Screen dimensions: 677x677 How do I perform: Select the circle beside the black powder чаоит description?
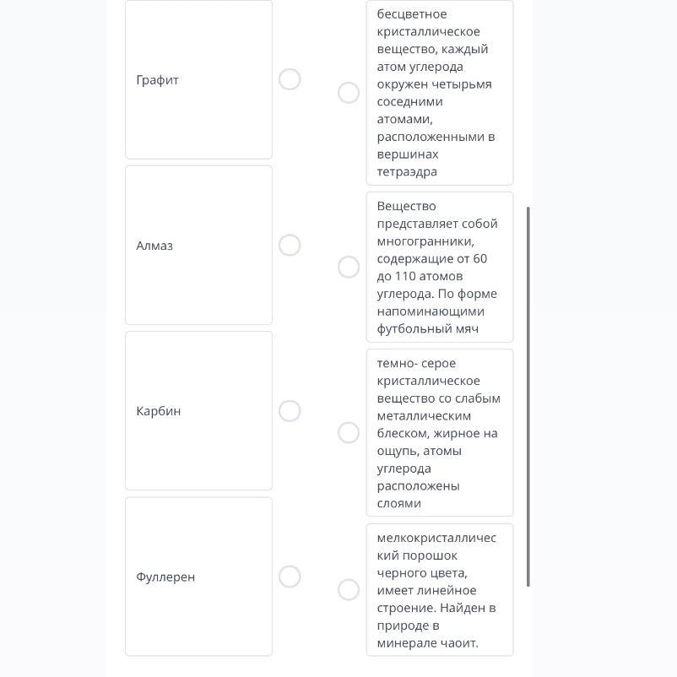(349, 589)
